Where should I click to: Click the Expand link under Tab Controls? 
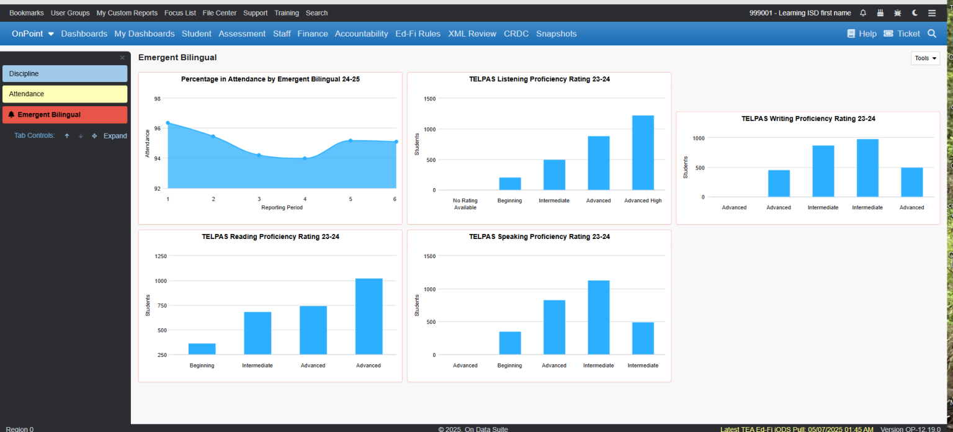click(115, 135)
